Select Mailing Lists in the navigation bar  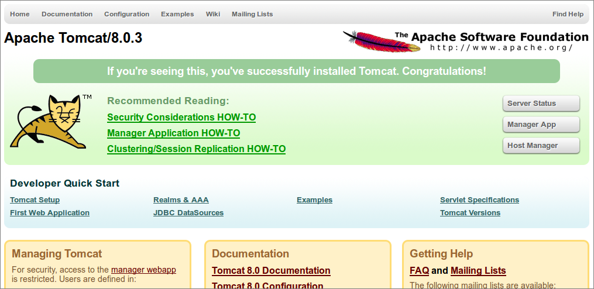pos(252,14)
